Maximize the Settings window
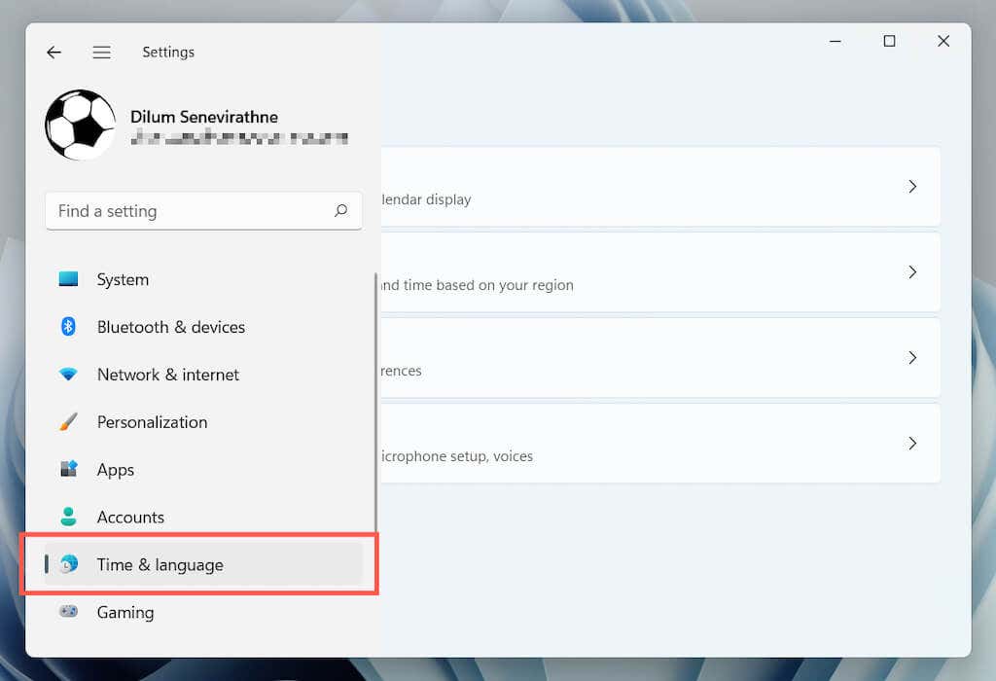The height and width of the screenshot is (681, 996). 889,41
